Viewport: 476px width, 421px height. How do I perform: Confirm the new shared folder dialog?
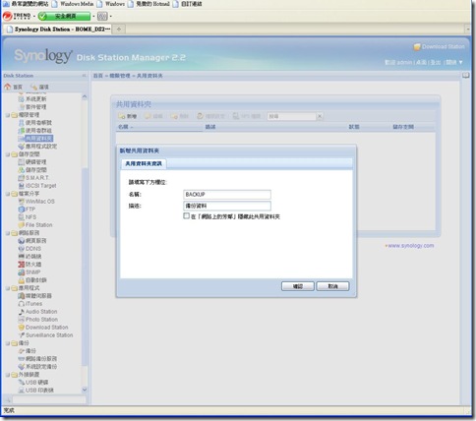[298, 286]
